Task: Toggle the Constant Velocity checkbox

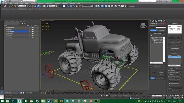Action: 169,83
